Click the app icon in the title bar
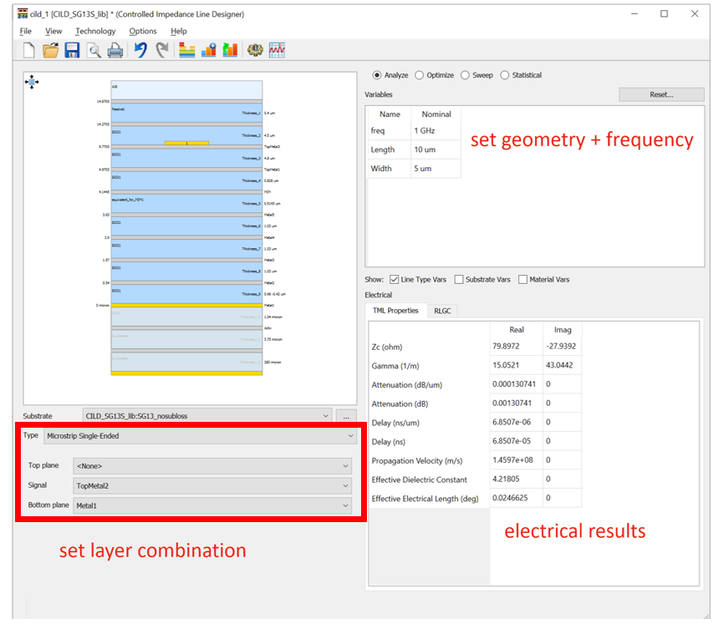The image size is (718, 624). 23,13
